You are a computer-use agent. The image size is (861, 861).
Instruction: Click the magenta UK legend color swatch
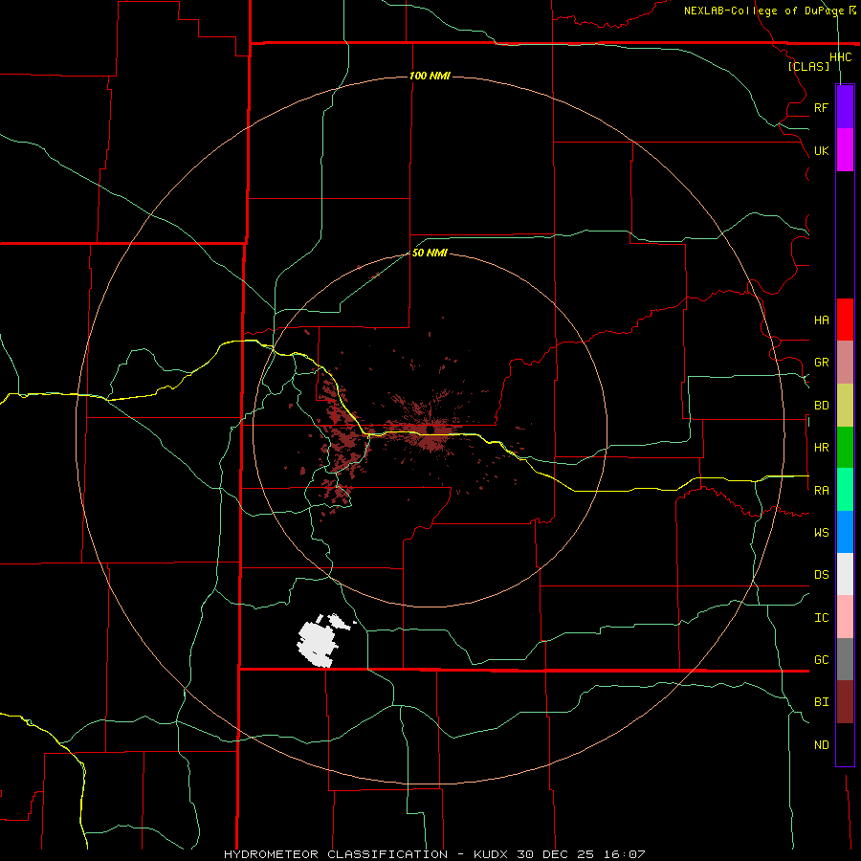point(845,150)
